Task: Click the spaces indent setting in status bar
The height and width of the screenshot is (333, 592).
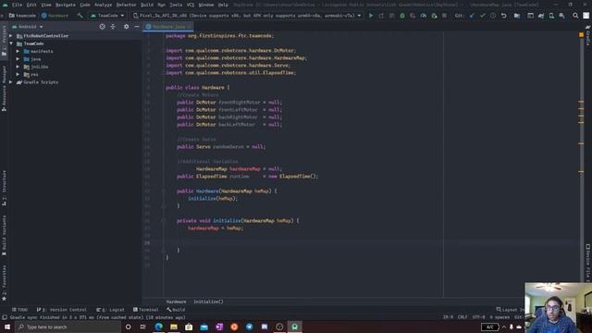Action: coord(499,317)
